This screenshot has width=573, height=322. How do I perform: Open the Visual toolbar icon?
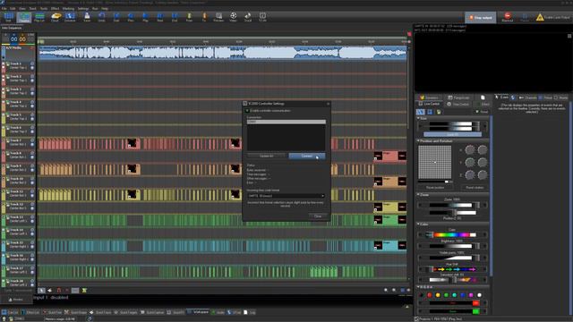pos(248,17)
